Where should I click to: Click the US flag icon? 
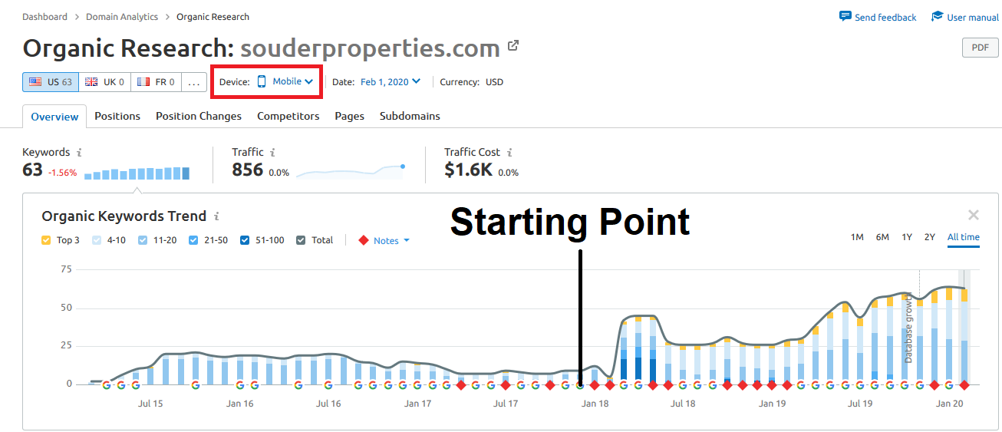click(35, 82)
